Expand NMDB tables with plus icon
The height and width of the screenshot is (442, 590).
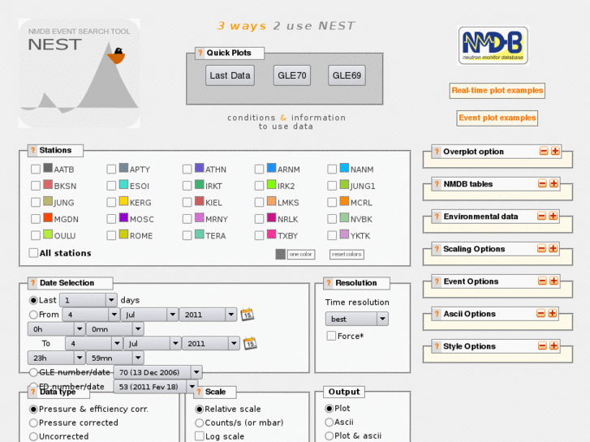[x=553, y=183]
